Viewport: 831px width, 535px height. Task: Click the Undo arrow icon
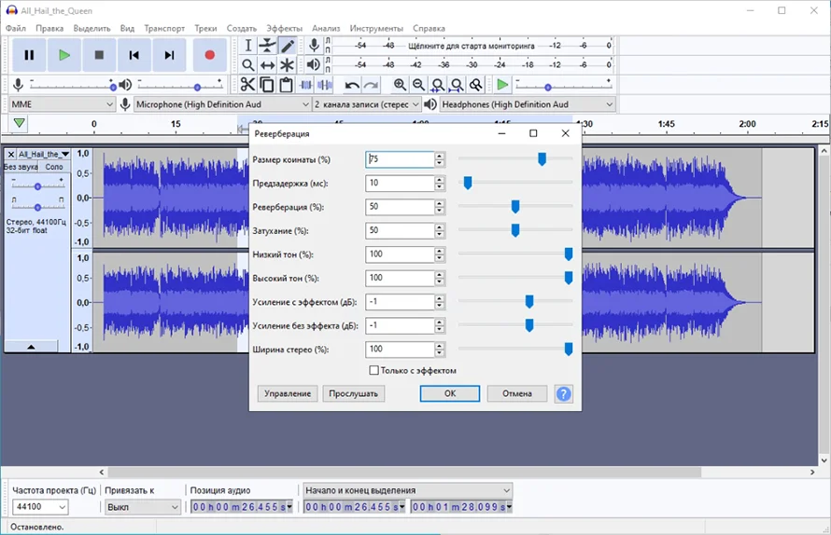(352, 85)
